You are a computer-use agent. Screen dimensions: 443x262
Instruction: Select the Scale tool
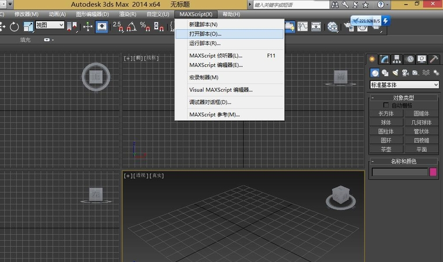tap(28, 27)
